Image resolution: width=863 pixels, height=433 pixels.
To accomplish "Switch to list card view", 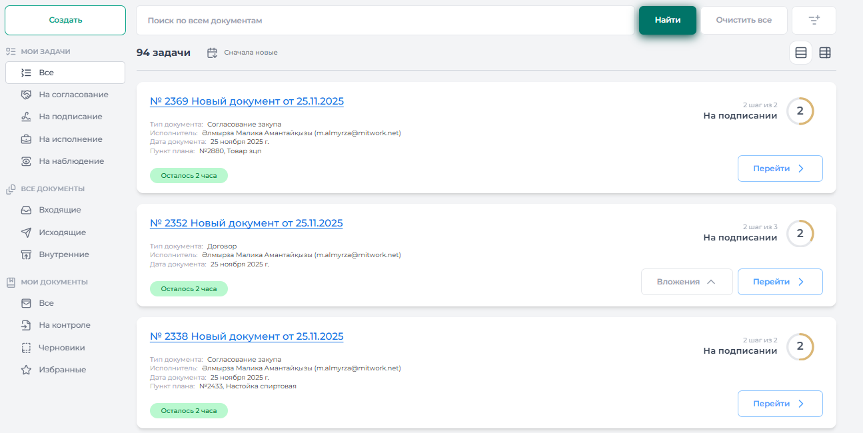I will [x=800, y=53].
